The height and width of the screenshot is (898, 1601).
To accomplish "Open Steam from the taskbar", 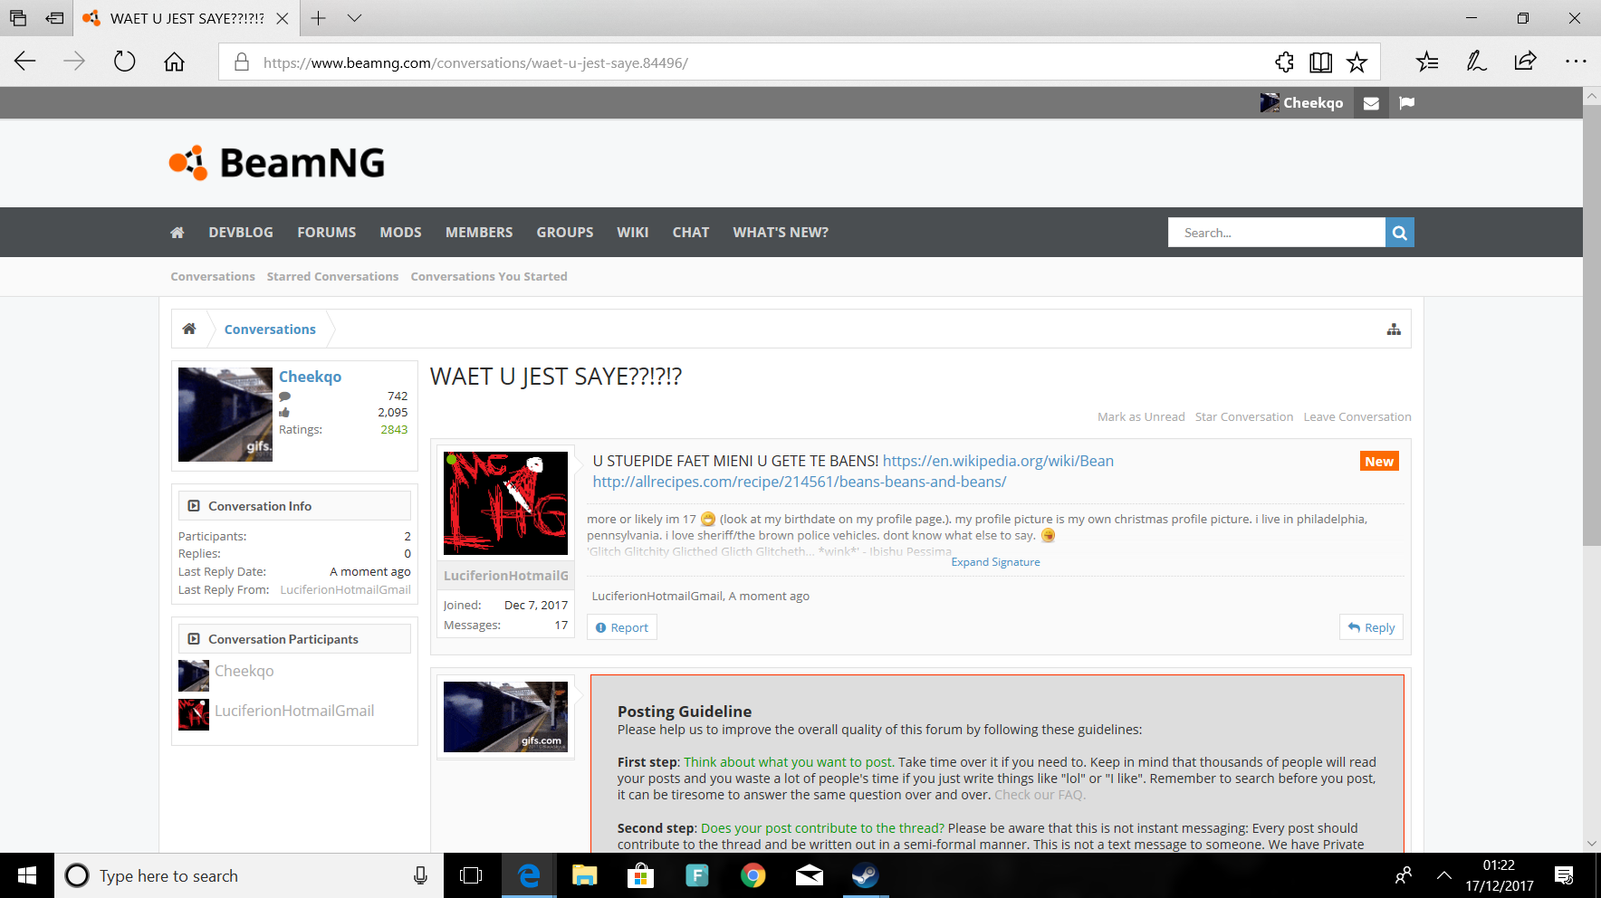I will 865,875.
